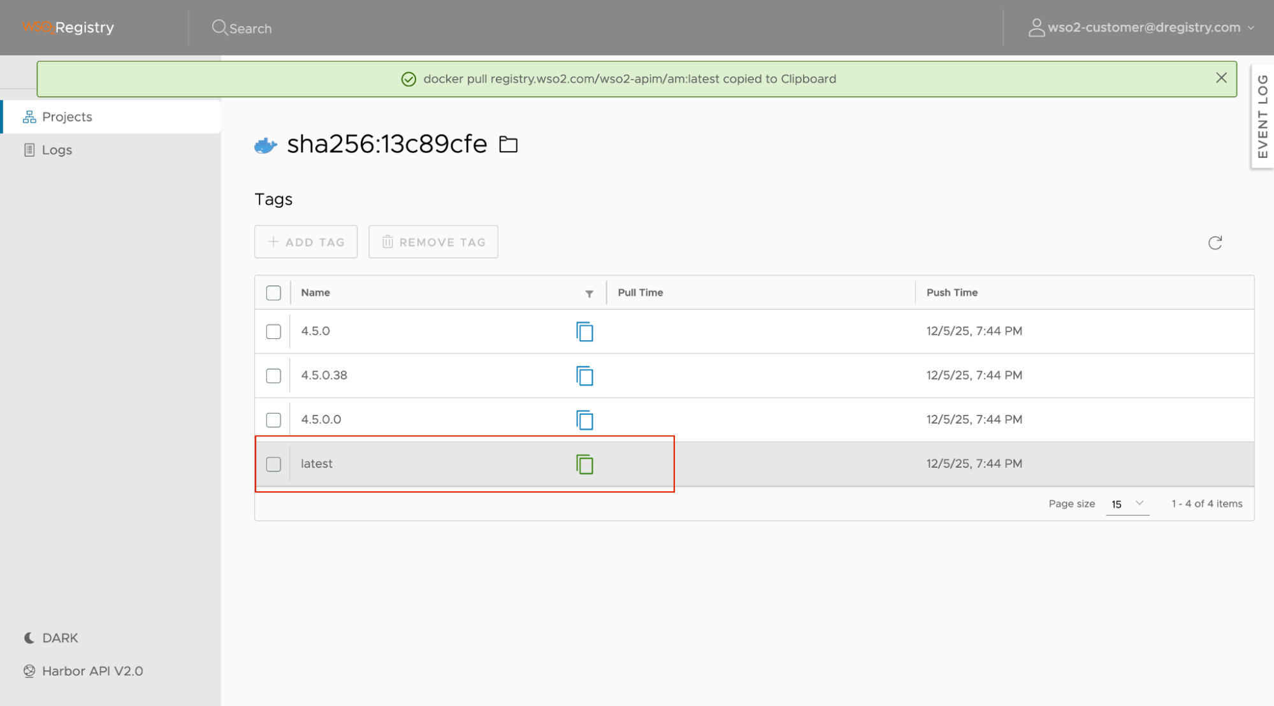Dismiss the copied to Clipboard notification
This screenshot has width=1274, height=706.
point(1221,78)
